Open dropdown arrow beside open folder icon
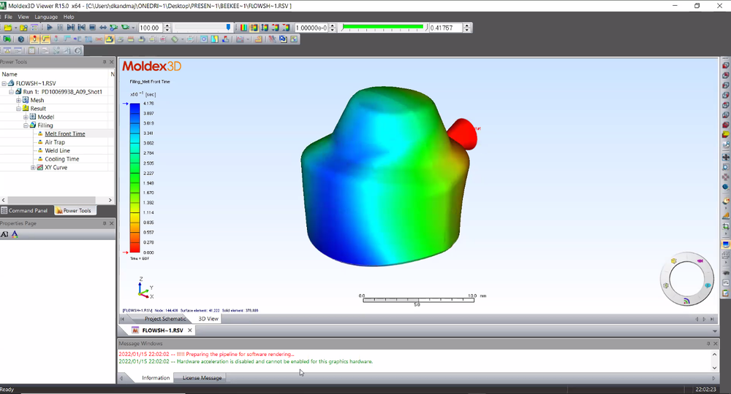Image resolution: width=731 pixels, height=394 pixels. point(16,28)
